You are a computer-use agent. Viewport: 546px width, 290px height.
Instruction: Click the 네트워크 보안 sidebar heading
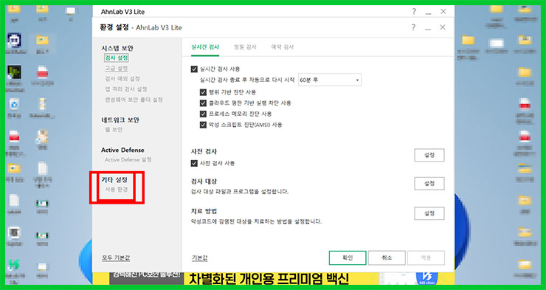[120, 120]
